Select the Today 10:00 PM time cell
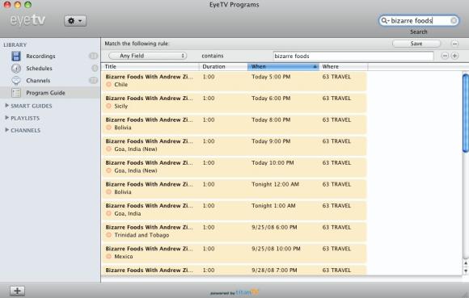 [273, 163]
